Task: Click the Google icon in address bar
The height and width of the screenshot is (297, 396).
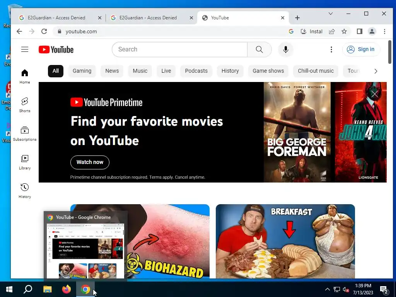Action: 291,31
